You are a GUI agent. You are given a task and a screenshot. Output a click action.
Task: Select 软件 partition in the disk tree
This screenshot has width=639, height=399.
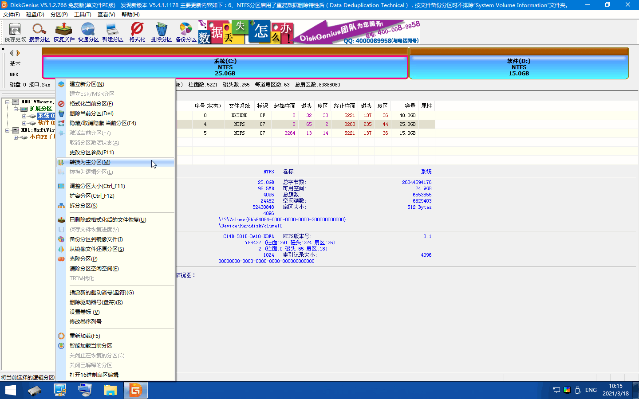click(46, 123)
